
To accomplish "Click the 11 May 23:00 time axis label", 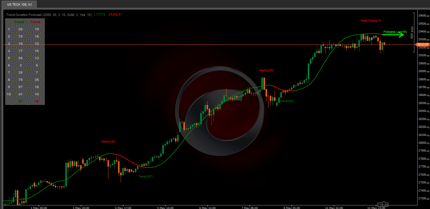I will (376, 207).
